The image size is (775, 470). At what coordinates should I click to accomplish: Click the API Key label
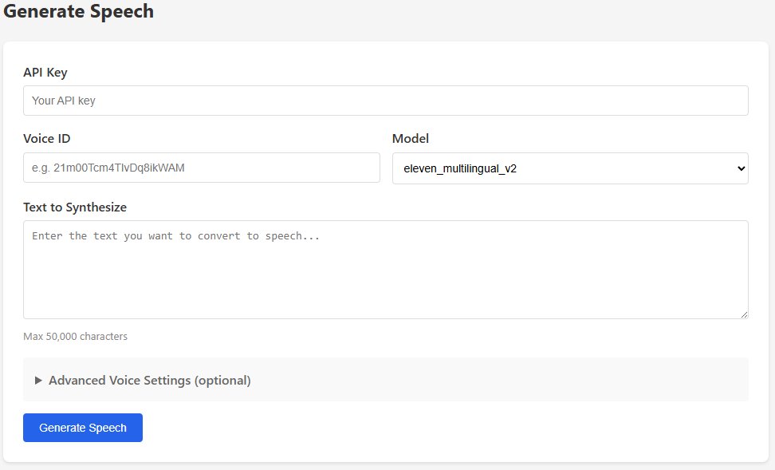point(45,73)
